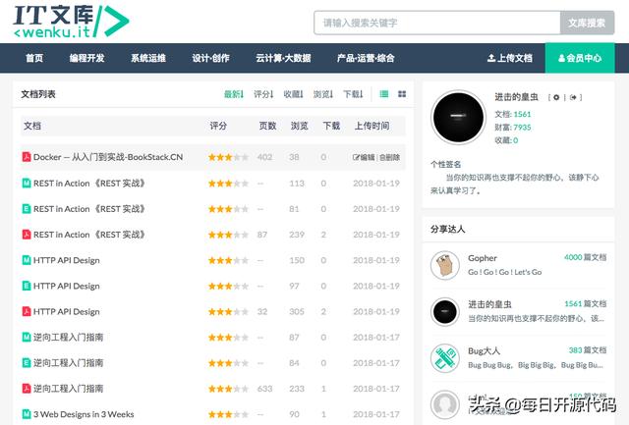Click the star rating of the Docker row
The width and height of the screenshot is (629, 425).
point(228,157)
